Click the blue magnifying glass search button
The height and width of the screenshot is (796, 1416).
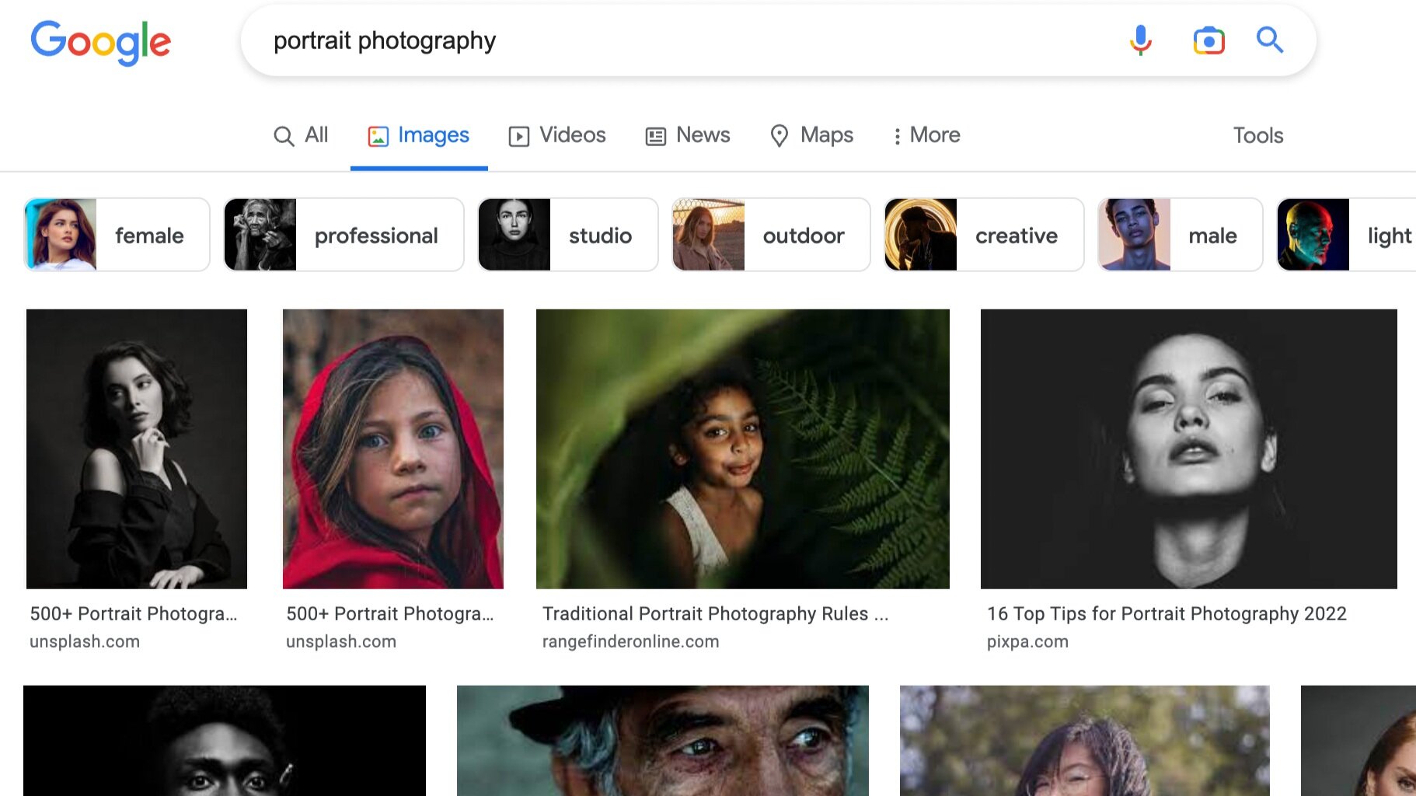(1270, 40)
